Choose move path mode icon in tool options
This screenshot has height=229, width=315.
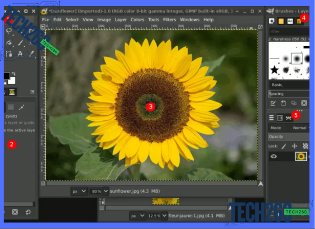pyautogui.click(x=21, y=107)
